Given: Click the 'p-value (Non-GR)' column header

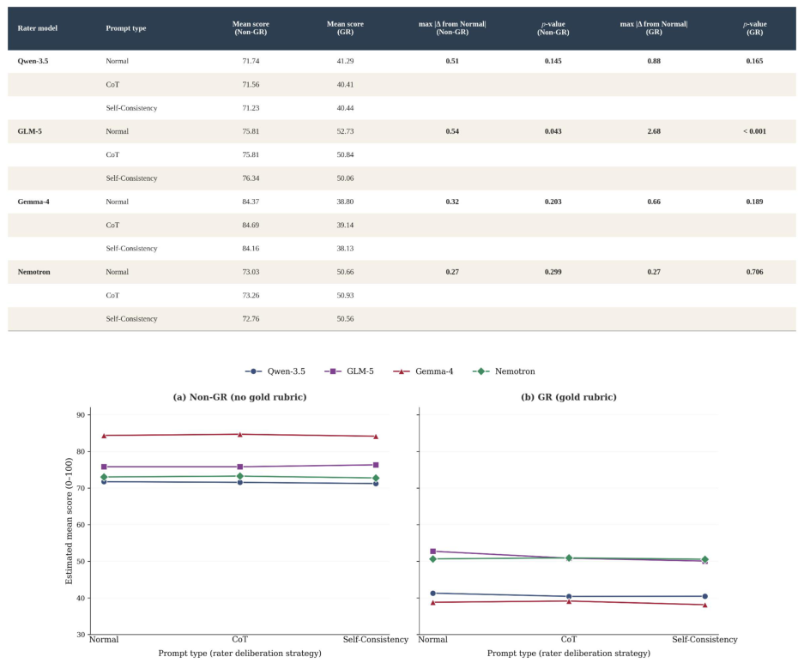Looking at the screenshot, I should [x=553, y=28].
